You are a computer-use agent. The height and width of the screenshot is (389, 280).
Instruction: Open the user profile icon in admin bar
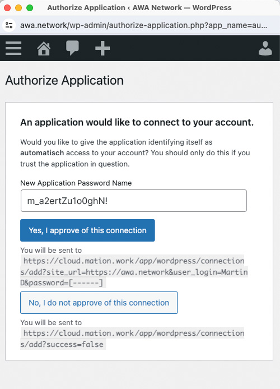click(265, 48)
